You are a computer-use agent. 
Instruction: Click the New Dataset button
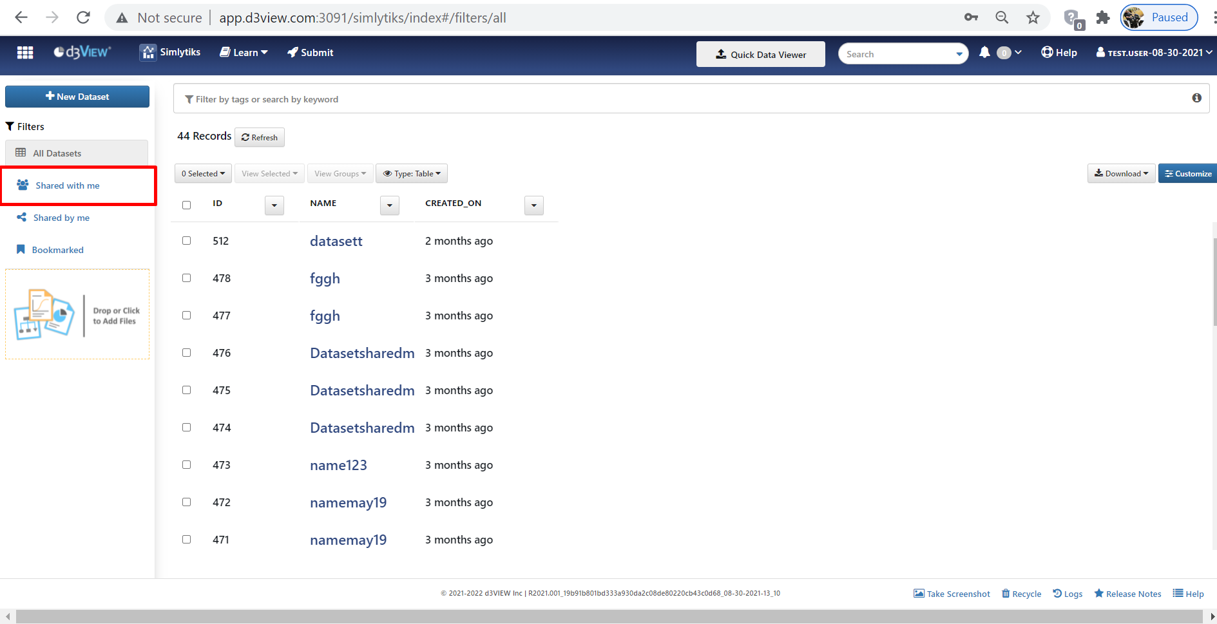77,97
